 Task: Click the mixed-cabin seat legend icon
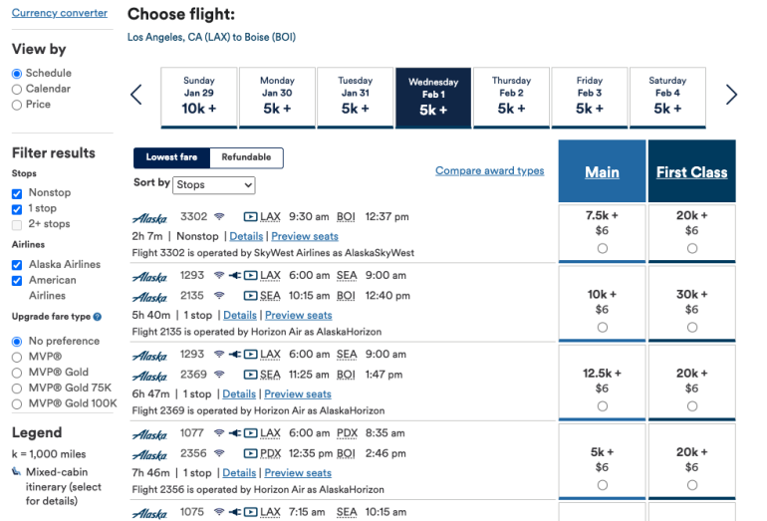(16, 472)
